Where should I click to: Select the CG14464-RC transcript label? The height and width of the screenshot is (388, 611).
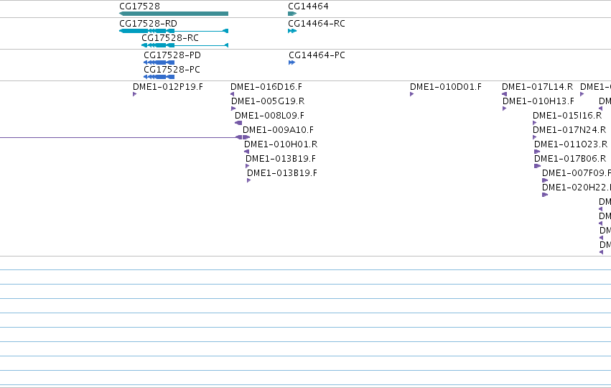click(317, 24)
